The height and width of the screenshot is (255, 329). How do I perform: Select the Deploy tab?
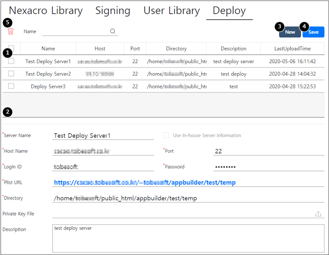tap(229, 11)
